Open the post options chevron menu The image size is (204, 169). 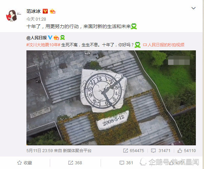tap(193, 8)
